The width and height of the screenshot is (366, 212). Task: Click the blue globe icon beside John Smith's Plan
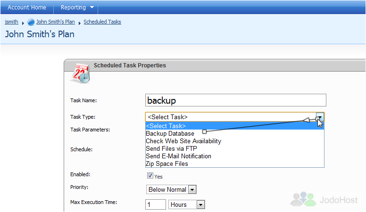pos(31,22)
